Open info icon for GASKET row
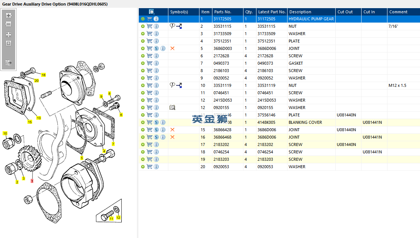 [x=156, y=63]
